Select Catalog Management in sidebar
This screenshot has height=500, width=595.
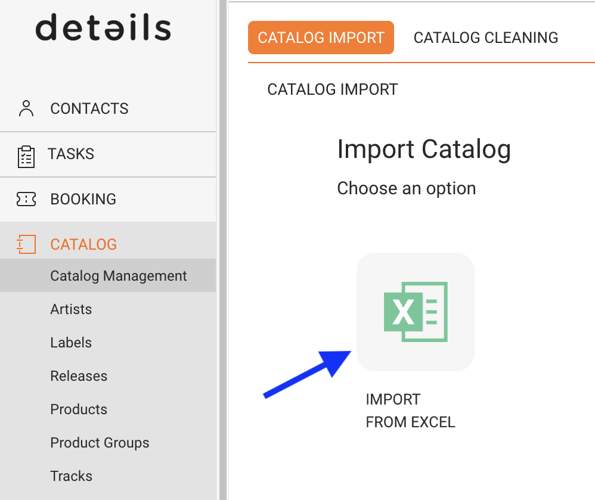pyautogui.click(x=119, y=276)
